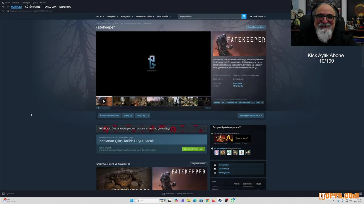Open the THQ Nordic publisher link

238,86
